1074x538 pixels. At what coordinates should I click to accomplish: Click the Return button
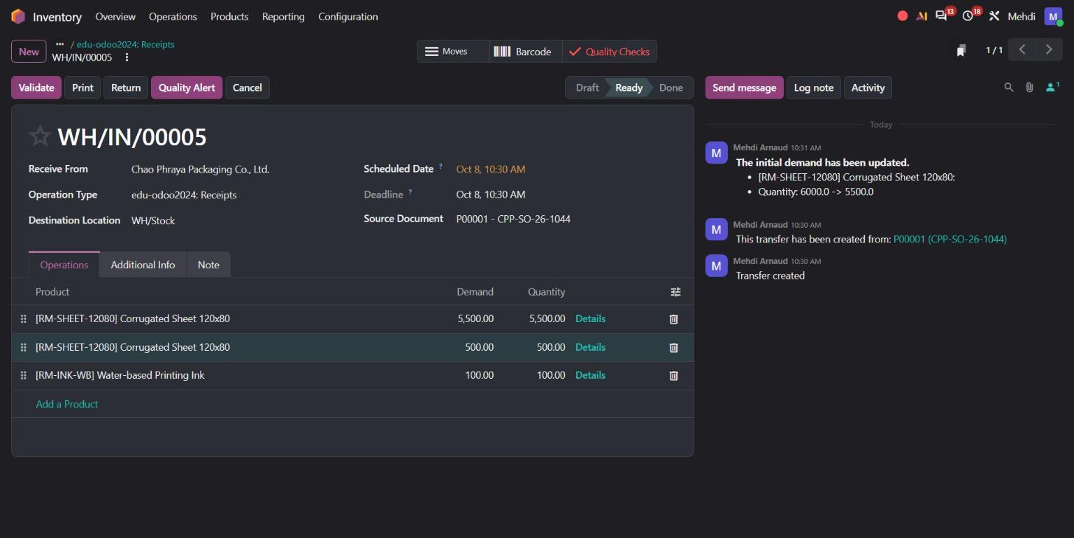(x=126, y=87)
